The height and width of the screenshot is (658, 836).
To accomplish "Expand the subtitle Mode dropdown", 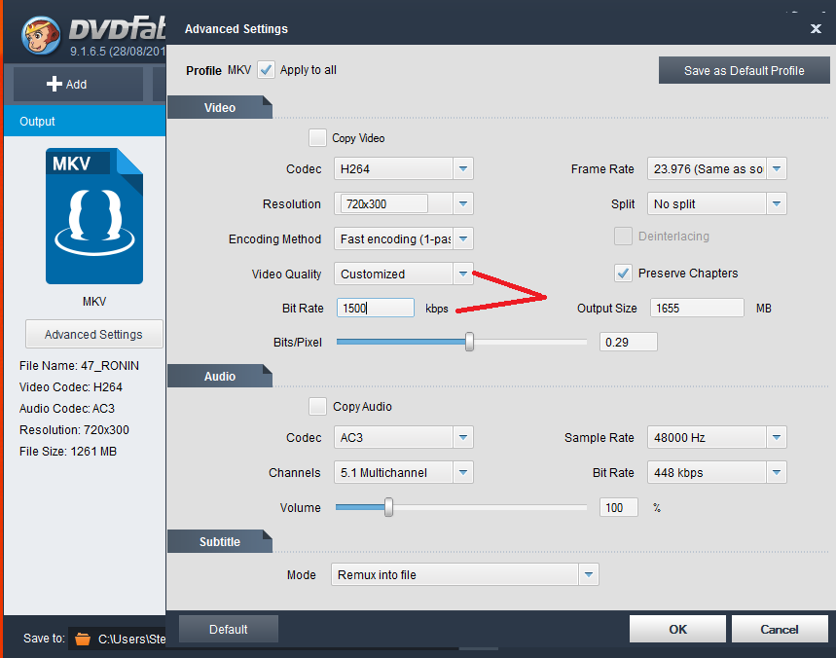I will (588, 575).
